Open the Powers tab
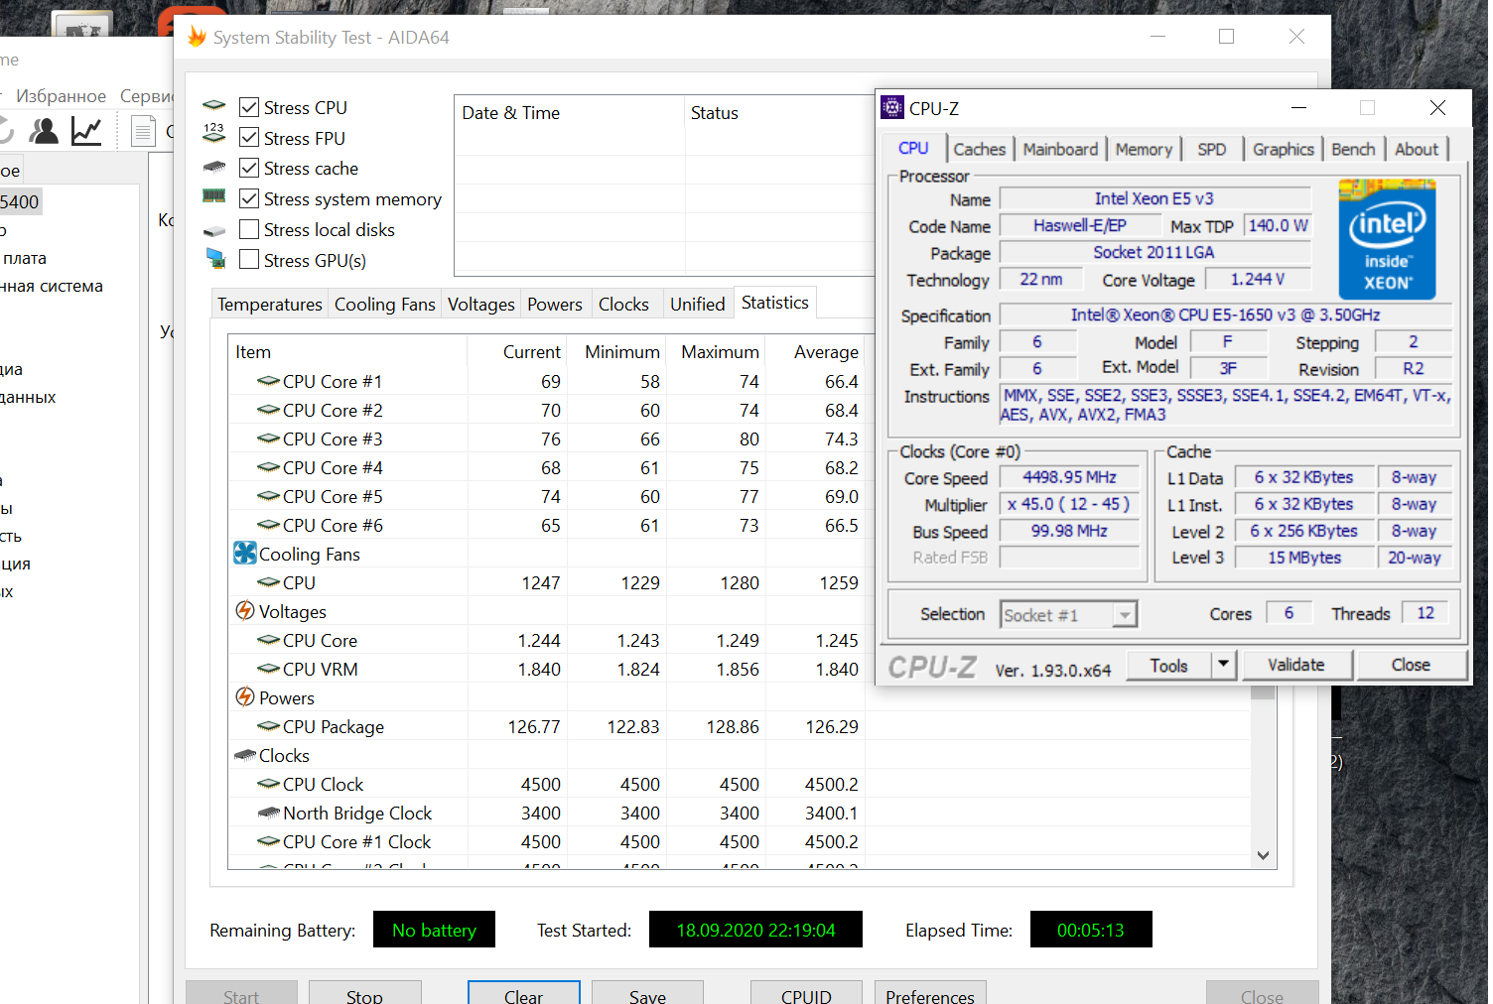Viewport: 1493px width, 1004px height. click(555, 305)
